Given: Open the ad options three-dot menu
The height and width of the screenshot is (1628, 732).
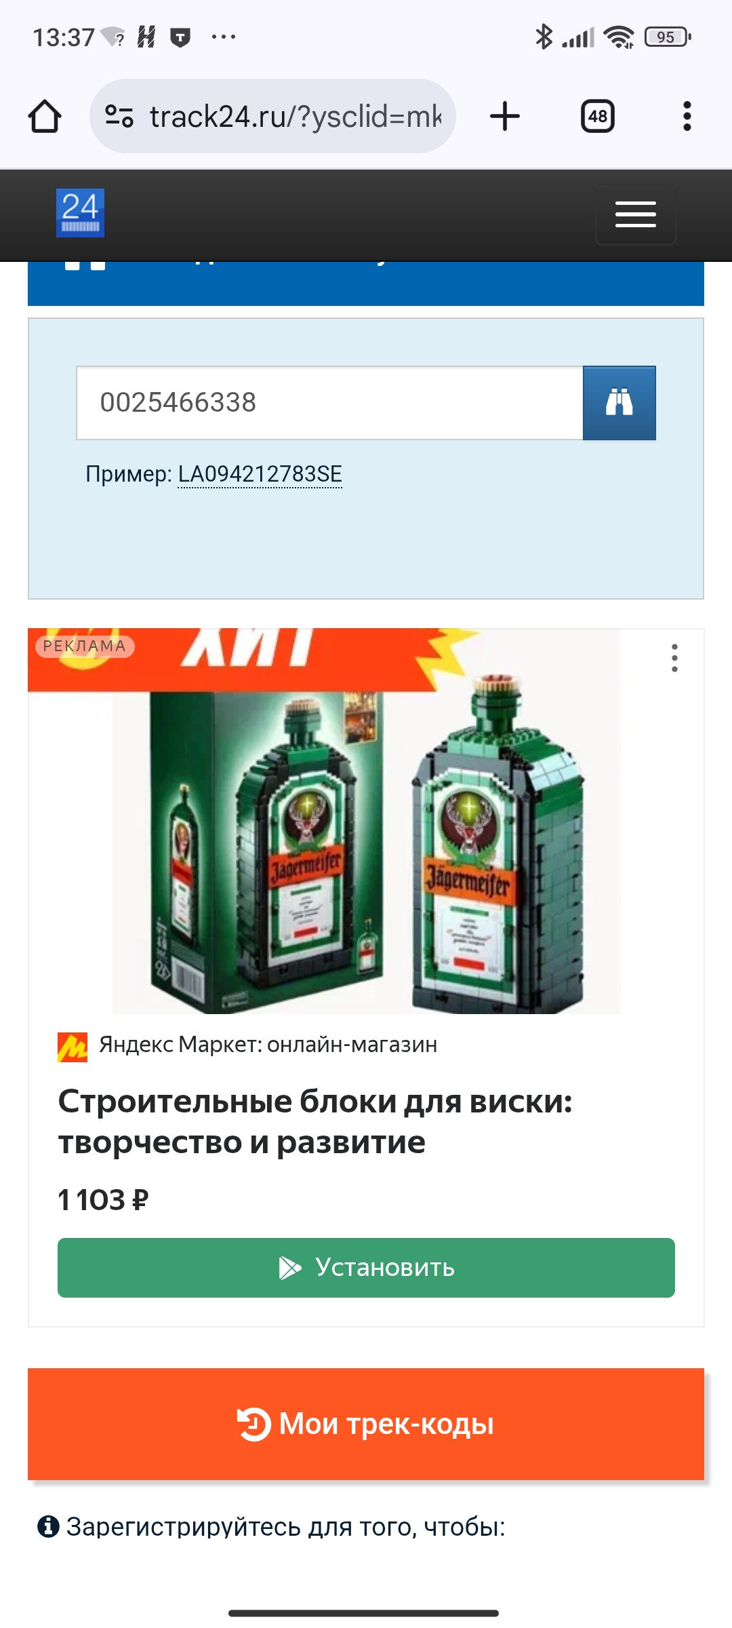Looking at the screenshot, I should (x=674, y=658).
